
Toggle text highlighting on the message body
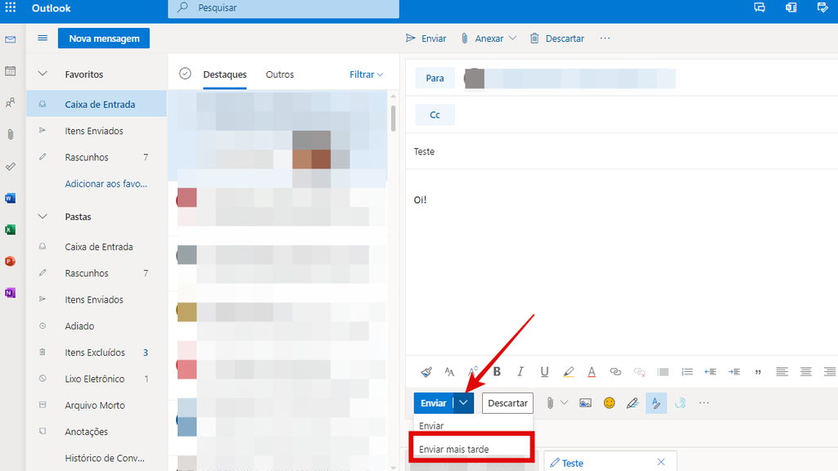point(568,371)
